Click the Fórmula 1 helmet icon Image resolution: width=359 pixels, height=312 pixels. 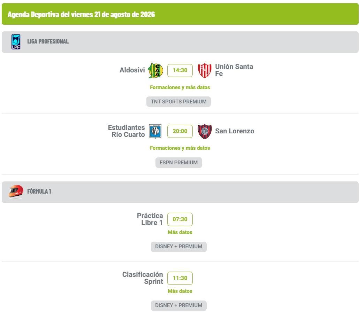[16, 192]
